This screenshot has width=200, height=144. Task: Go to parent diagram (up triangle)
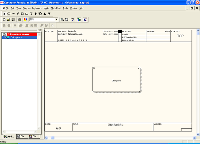(45, 14)
